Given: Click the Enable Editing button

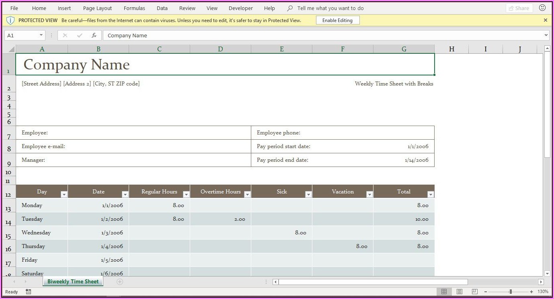Looking at the screenshot, I should click(337, 20).
